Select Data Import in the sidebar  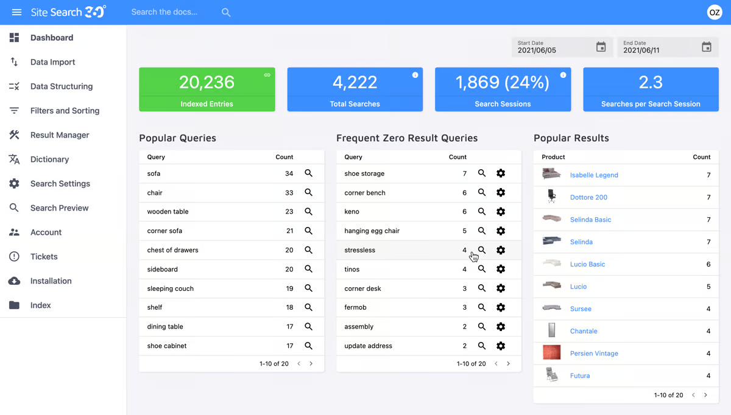52,61
